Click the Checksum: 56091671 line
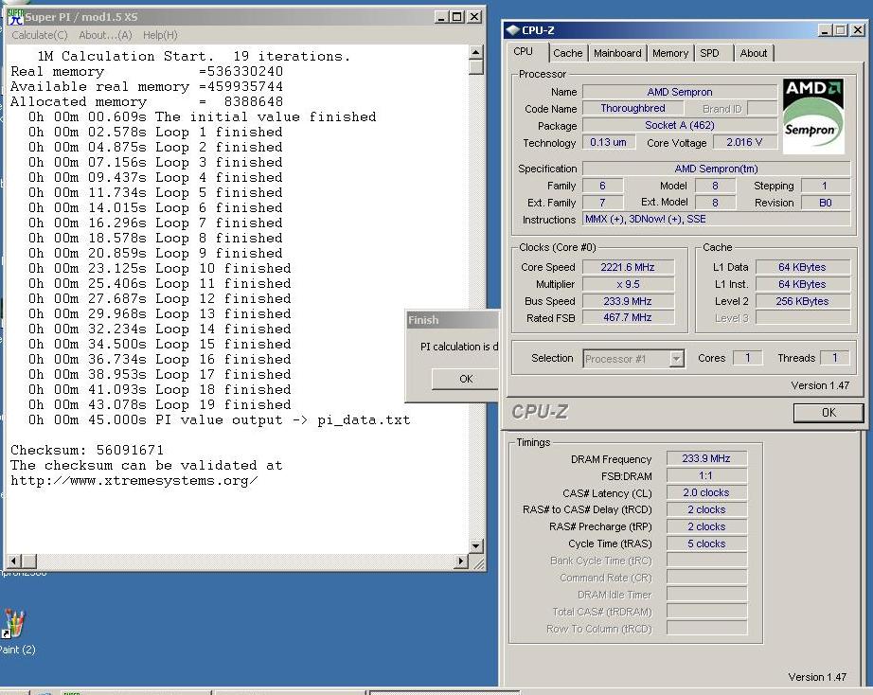 click(x=87, y=450)
